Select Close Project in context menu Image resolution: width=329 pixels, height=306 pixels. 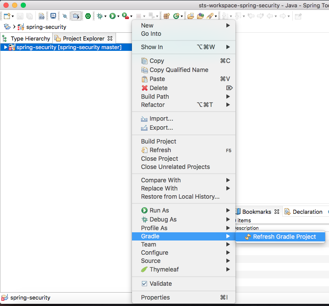[x=159, y=158]
